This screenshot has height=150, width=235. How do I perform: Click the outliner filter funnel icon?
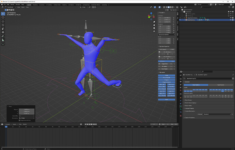coord(230,7)
